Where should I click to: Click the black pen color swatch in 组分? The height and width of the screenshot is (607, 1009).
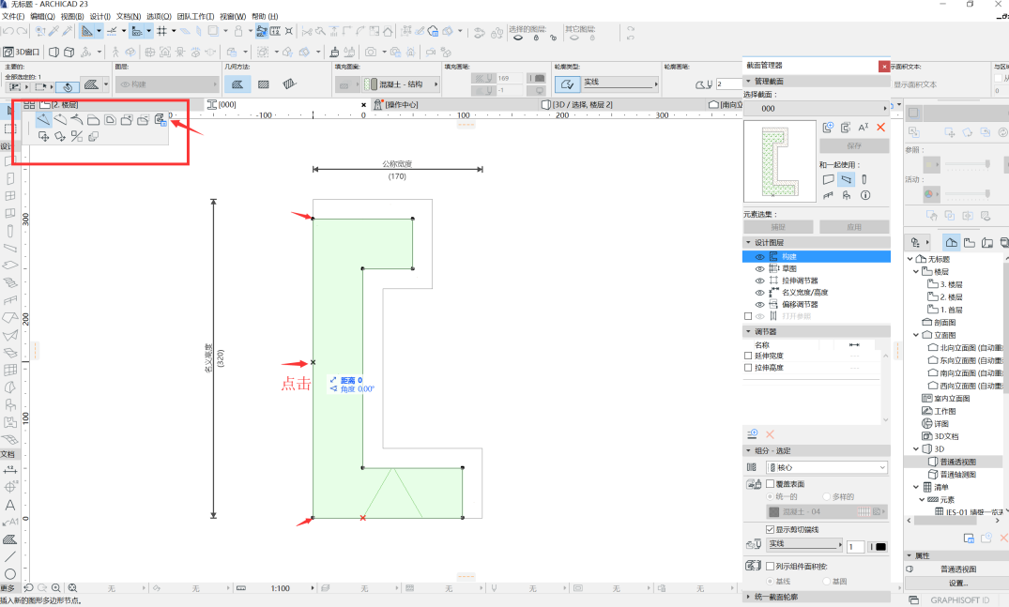coord(881,547)
